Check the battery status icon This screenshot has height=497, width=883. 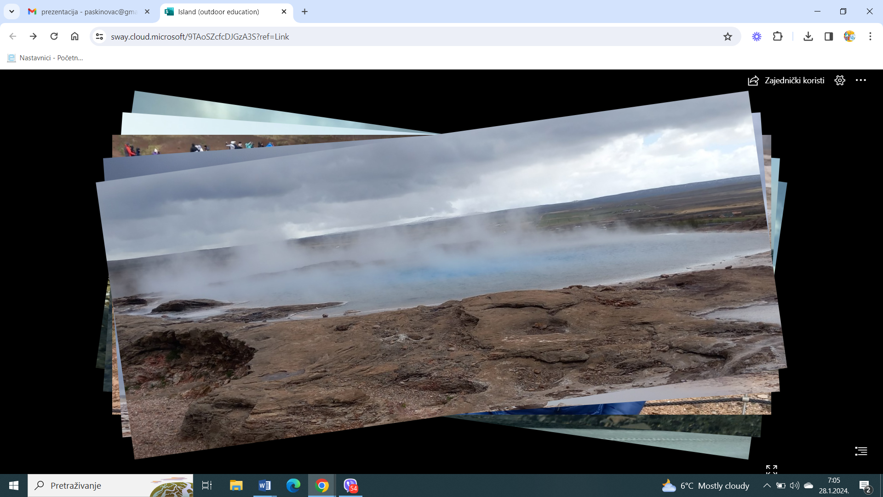coord(781,485)
